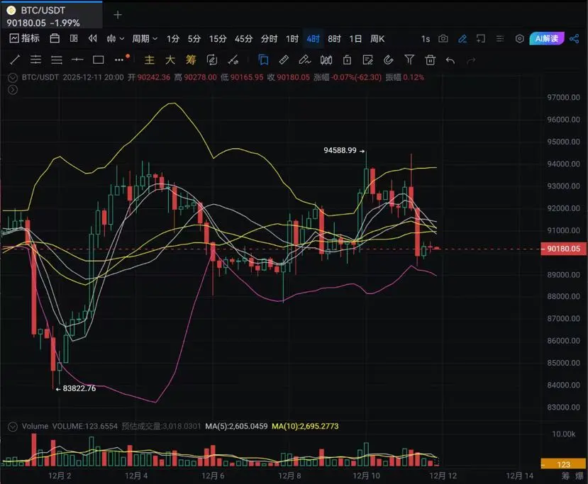Click the refresh-edit square icon

coord(212,60)
